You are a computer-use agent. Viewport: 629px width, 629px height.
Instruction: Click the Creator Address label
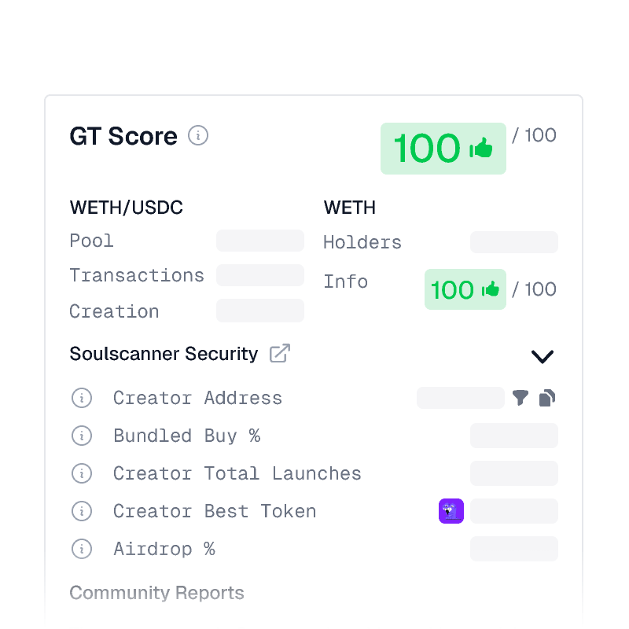[x=198, y=398]
